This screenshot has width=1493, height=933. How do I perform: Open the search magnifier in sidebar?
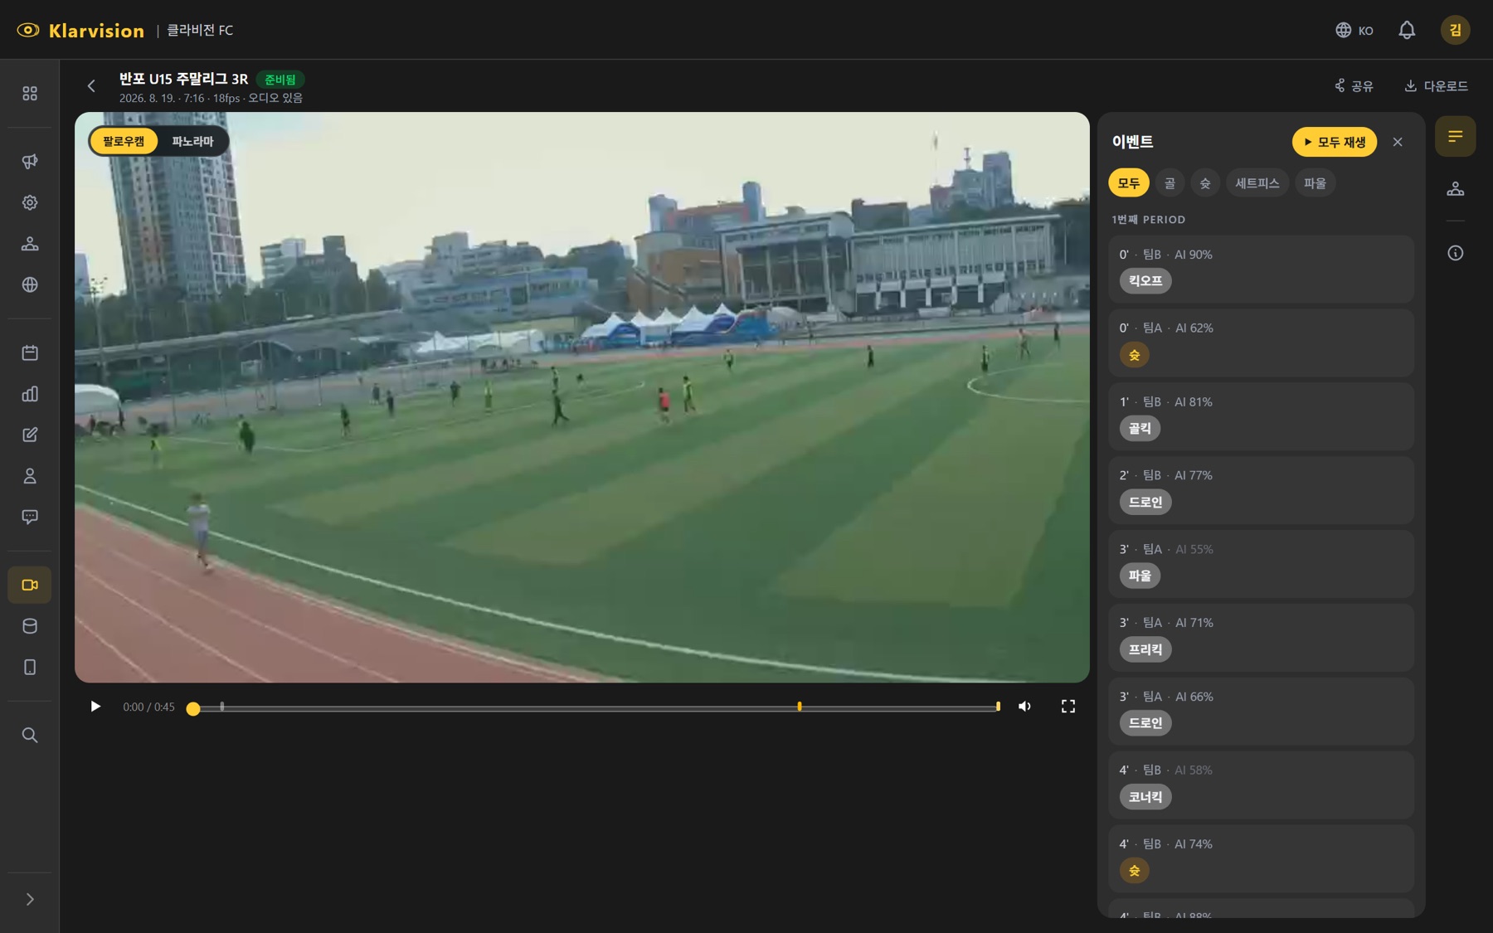(30, 735)
